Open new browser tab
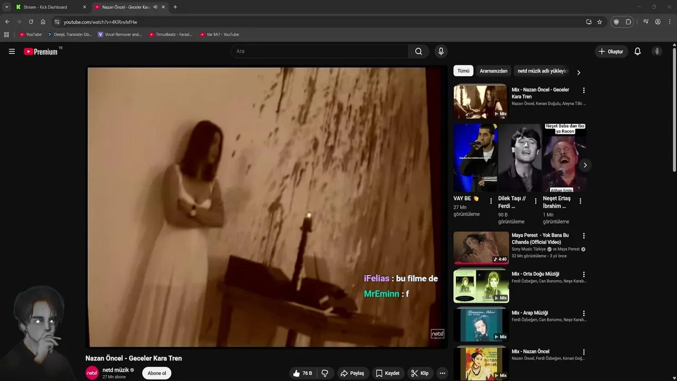The width and height of the screenshot is (677, 381). coord(175,7)
